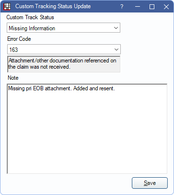The image size is (174, 195).
Task: Click the word 'EOB' in the Note
Action: coord(38,88)
